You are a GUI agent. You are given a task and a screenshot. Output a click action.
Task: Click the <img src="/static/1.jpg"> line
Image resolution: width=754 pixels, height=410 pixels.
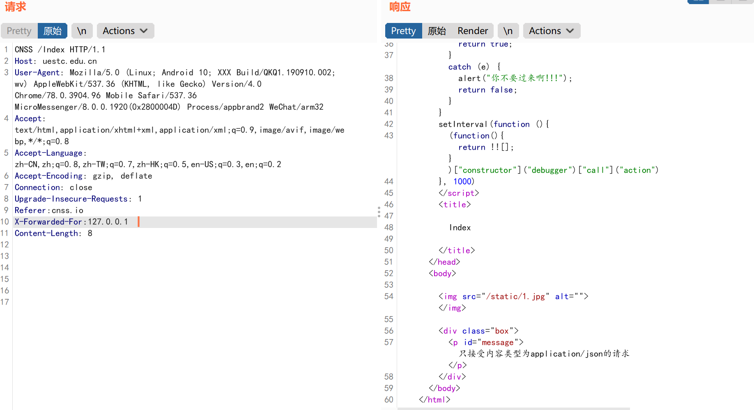tap(513, 296)
